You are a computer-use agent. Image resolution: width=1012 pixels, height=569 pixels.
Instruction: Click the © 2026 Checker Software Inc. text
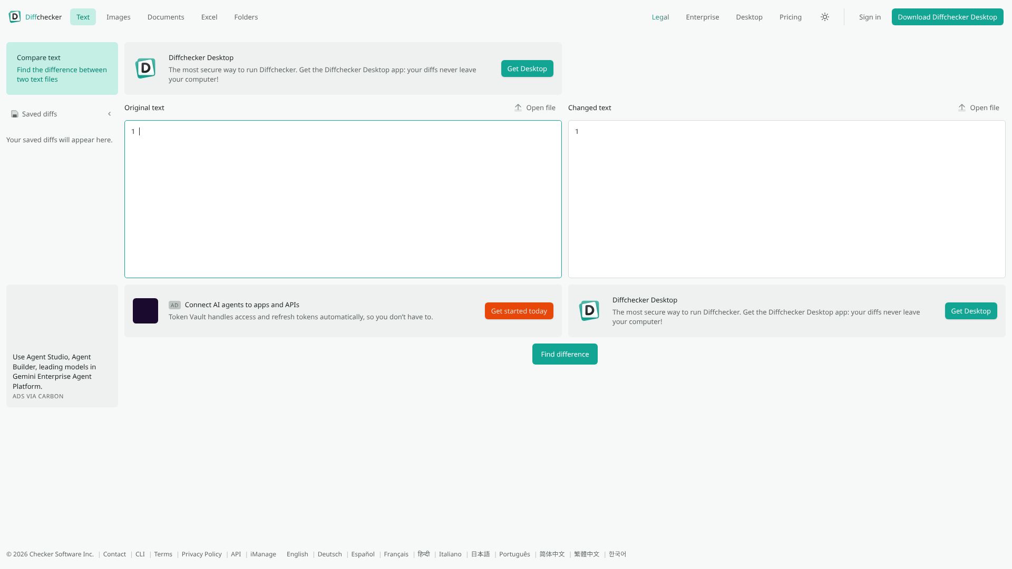coord(50,554)
